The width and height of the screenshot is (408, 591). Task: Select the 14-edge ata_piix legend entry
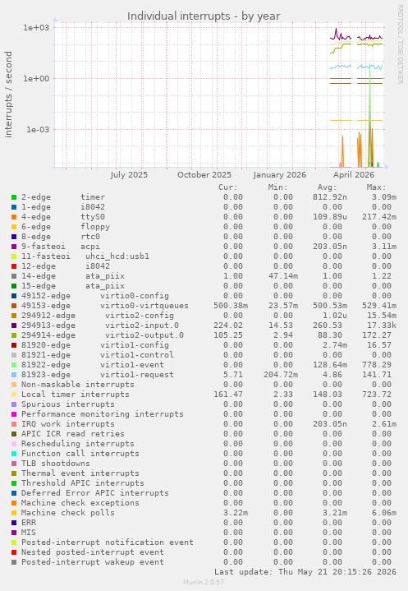point(72,276)
